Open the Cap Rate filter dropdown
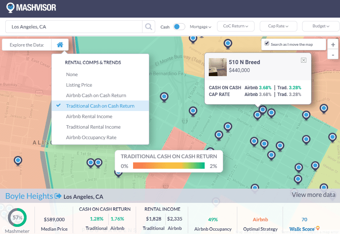This screenshot has height=234, width=340. click(279, 26)
